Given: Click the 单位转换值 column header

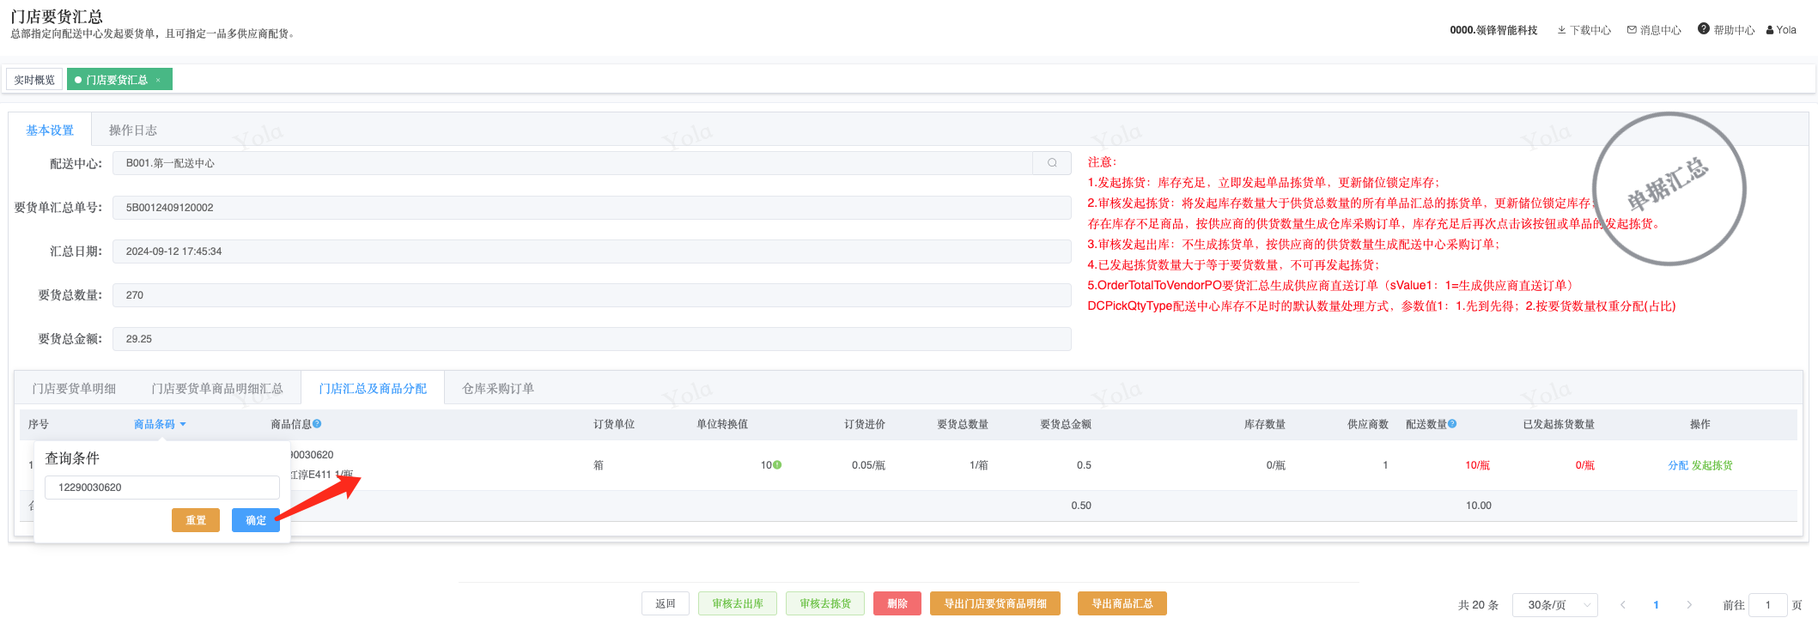Looking at the screenshot, I should pyautogui.click(x=722, y=425).
